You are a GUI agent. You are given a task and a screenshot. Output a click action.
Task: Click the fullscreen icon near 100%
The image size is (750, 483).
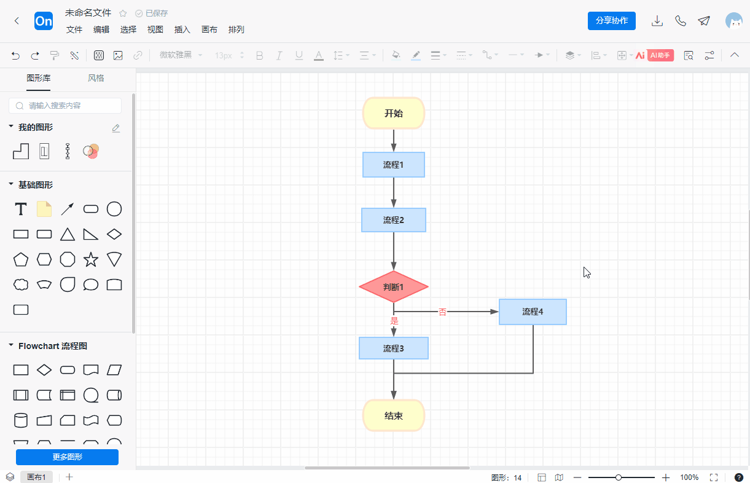pos(714,477)
